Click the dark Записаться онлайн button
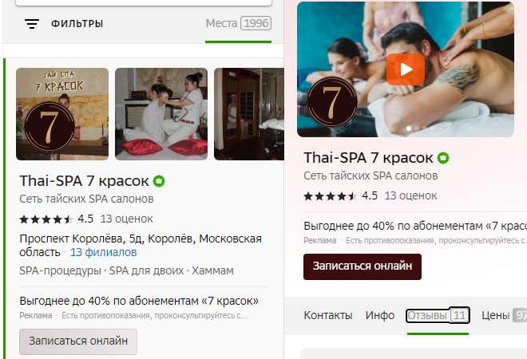Image resolution: width=527 pixels, height=359 pixels. pos(363,266)
